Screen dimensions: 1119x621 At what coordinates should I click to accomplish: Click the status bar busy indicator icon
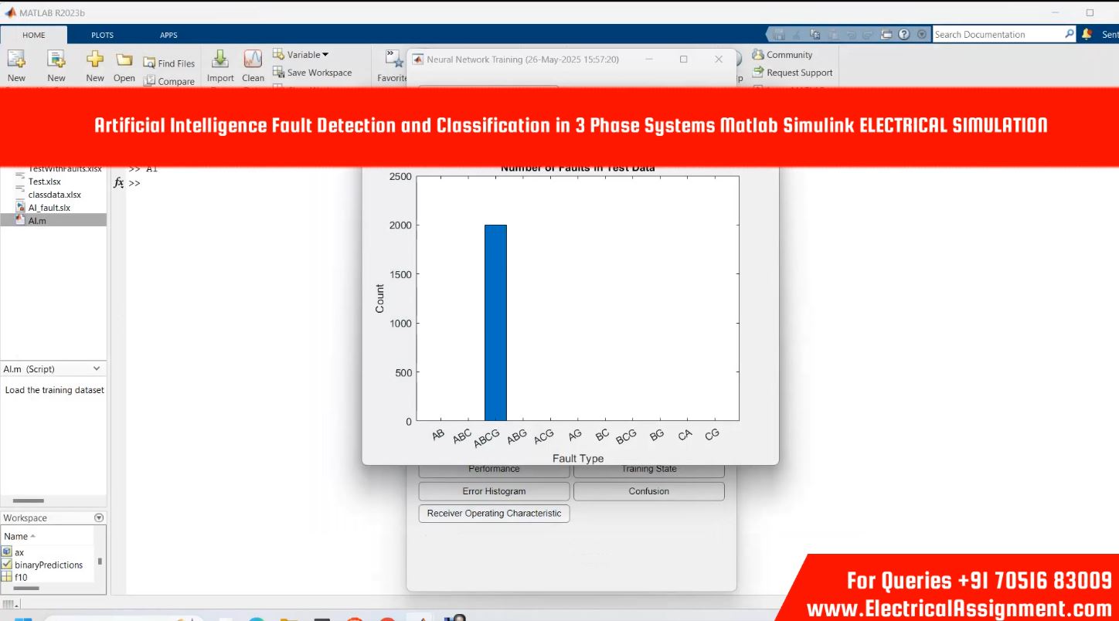(x=11, y=604)
